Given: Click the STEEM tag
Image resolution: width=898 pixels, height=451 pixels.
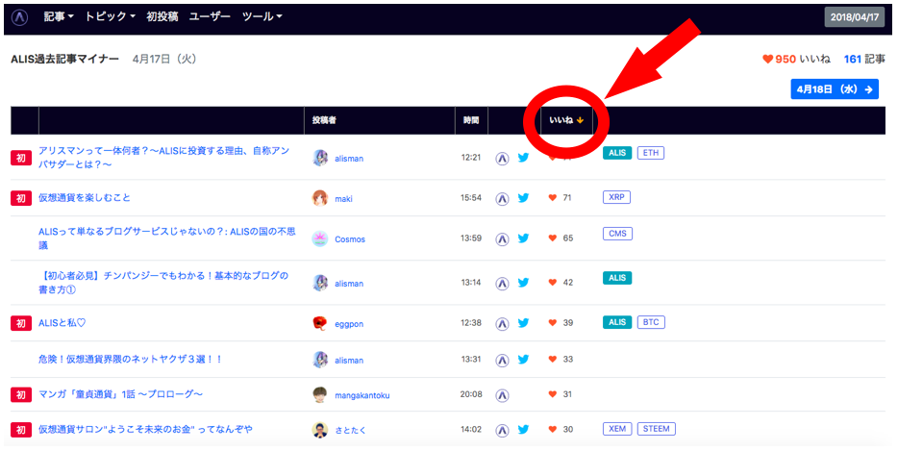Looking at the screenshot, I should click(x=657, y=429).
